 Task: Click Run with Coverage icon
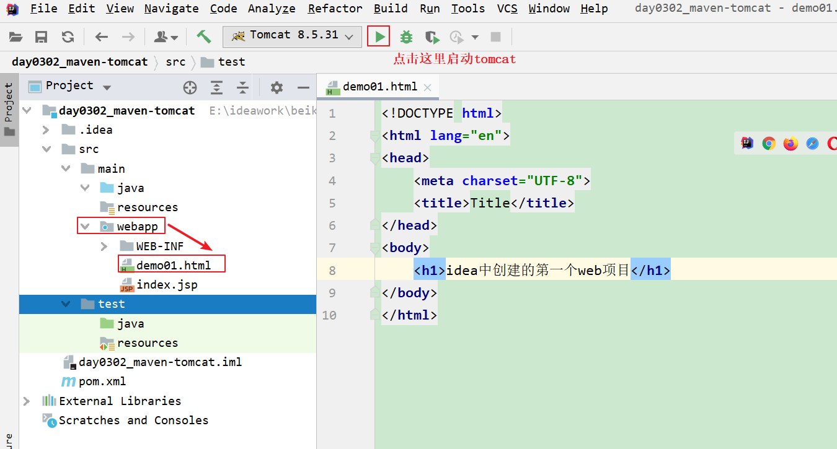pos(432,37)
